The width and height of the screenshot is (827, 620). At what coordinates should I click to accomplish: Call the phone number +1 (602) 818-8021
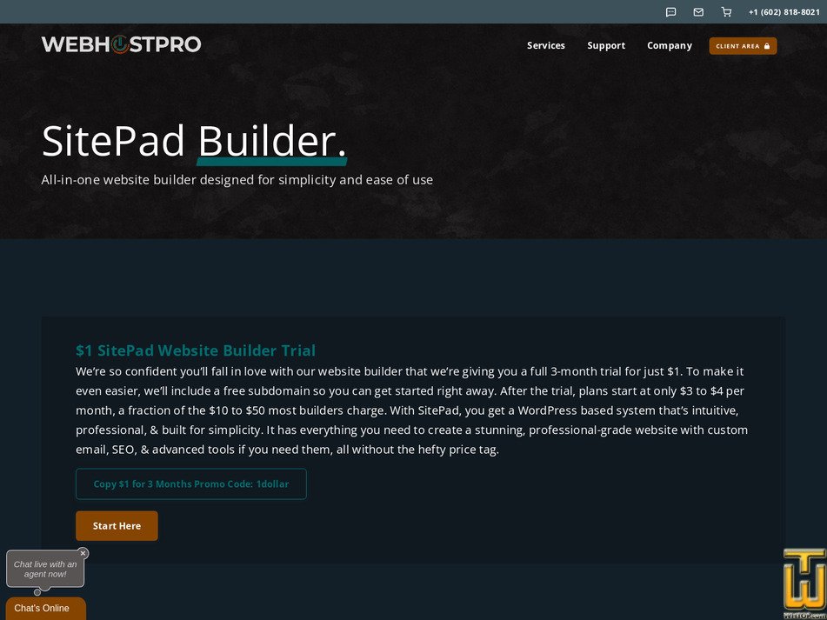coord(784,11)
